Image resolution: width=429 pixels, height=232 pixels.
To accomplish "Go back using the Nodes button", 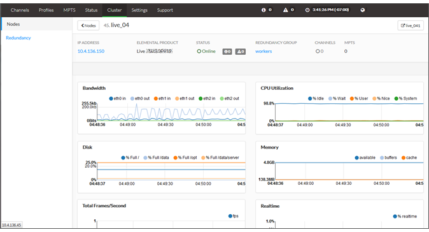I will (x=88, y=25).
